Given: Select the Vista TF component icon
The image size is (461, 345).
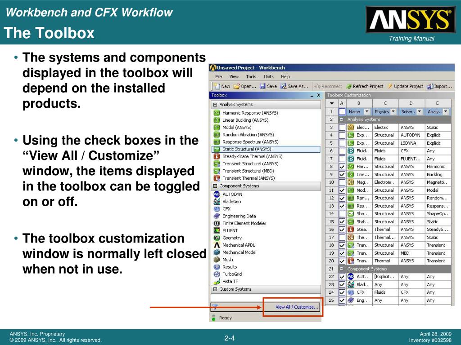Looking at the screenshot, I should click(x=217, y=281).
